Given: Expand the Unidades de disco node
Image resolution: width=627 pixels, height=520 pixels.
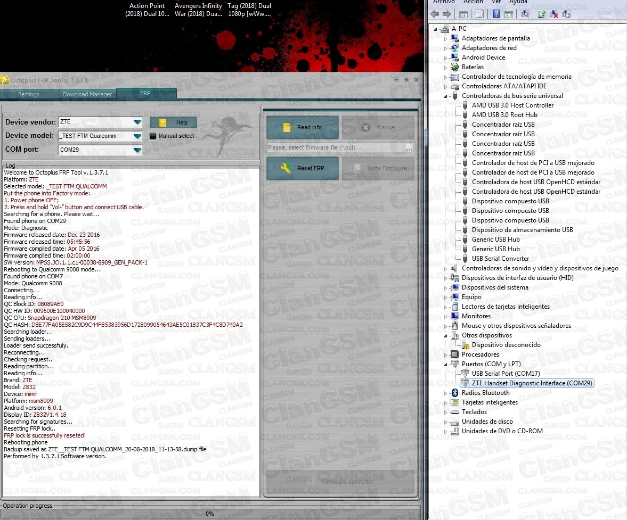Looking at the screenshot, I should pos(445,422).
